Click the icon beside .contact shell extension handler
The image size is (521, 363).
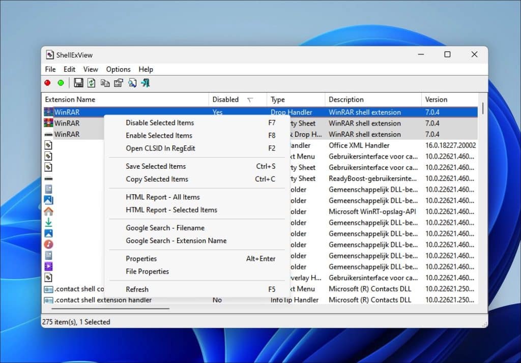tap(48, 300)
